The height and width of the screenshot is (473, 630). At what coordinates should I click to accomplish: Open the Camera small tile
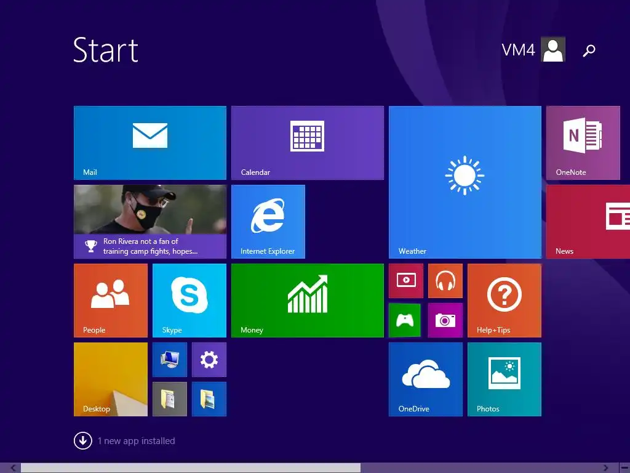[x=445, y=320]
